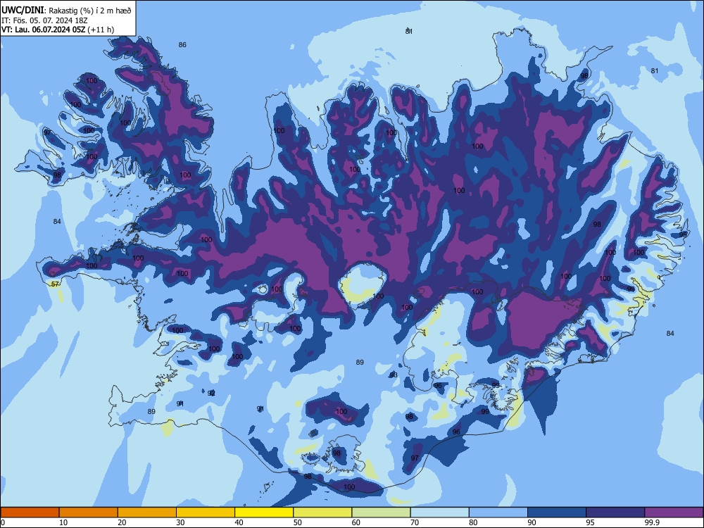Click the '86' humidity value on the map
704x528 pixels.
pos(182,44)
